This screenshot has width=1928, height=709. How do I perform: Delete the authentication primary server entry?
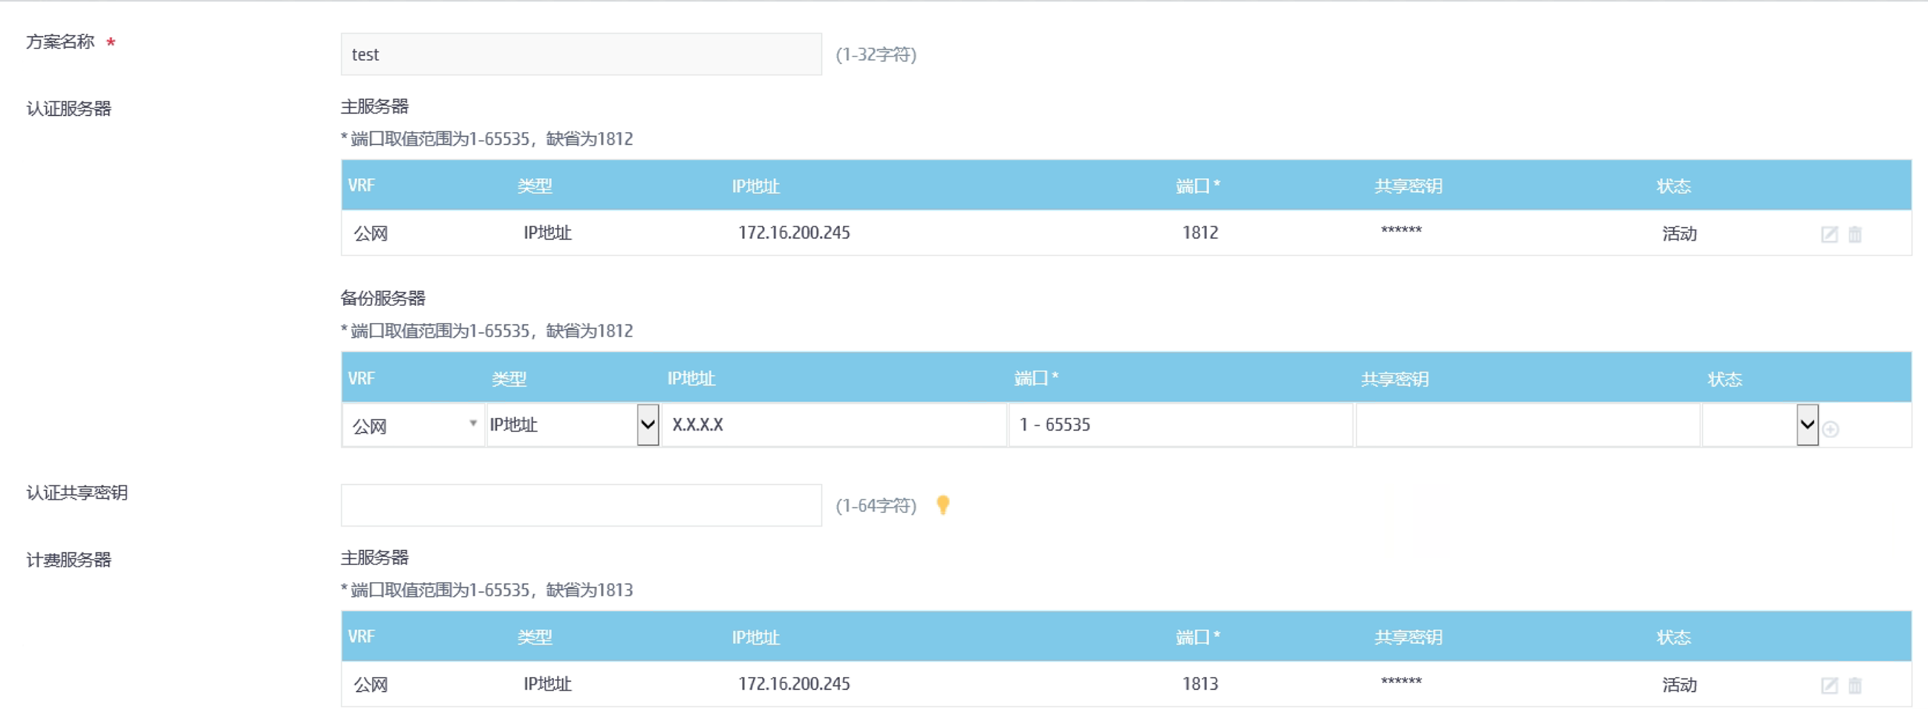click(1854, 234)
